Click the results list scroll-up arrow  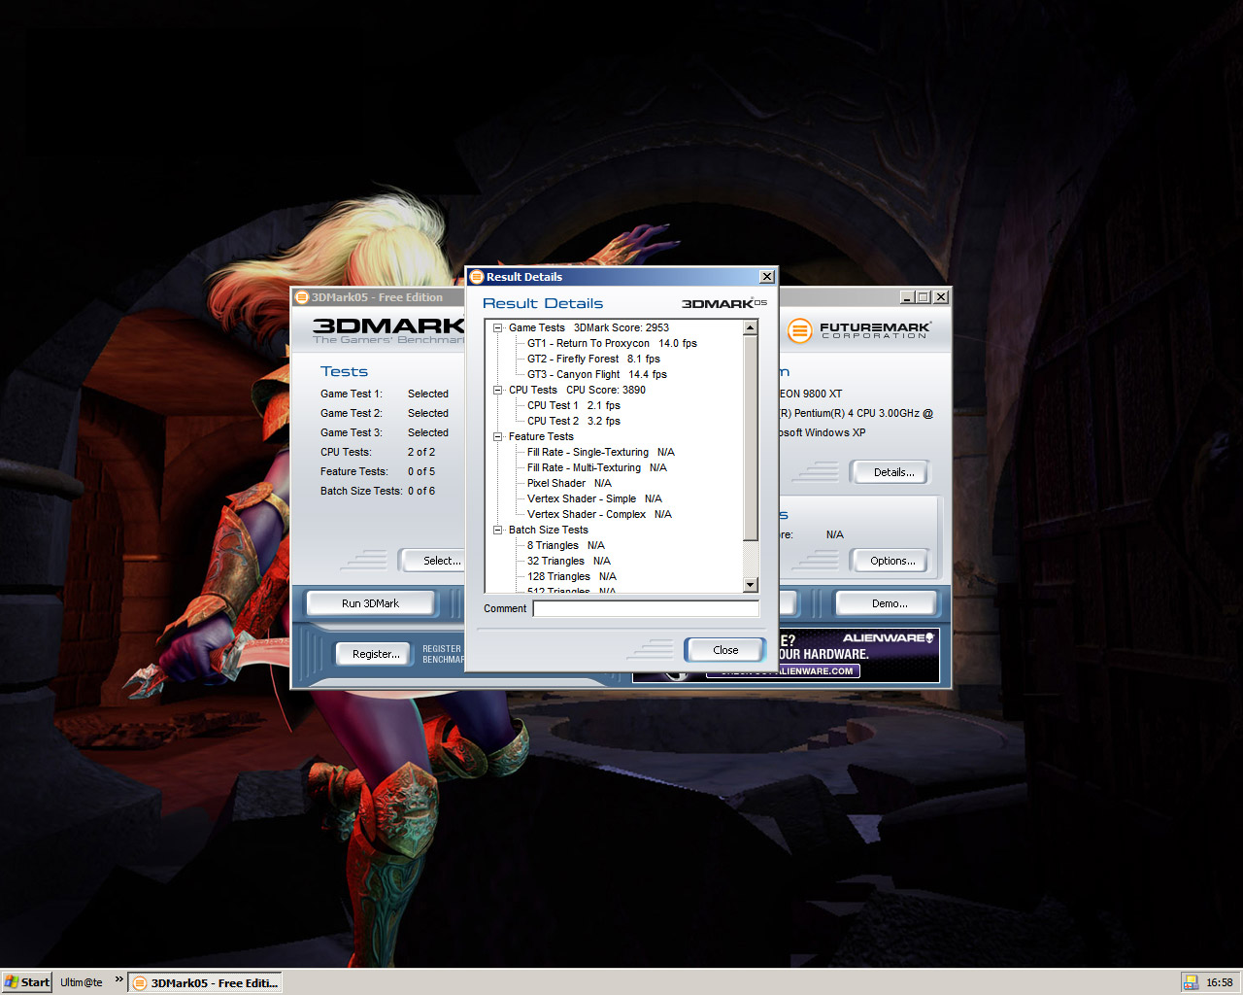pos(750,328)
